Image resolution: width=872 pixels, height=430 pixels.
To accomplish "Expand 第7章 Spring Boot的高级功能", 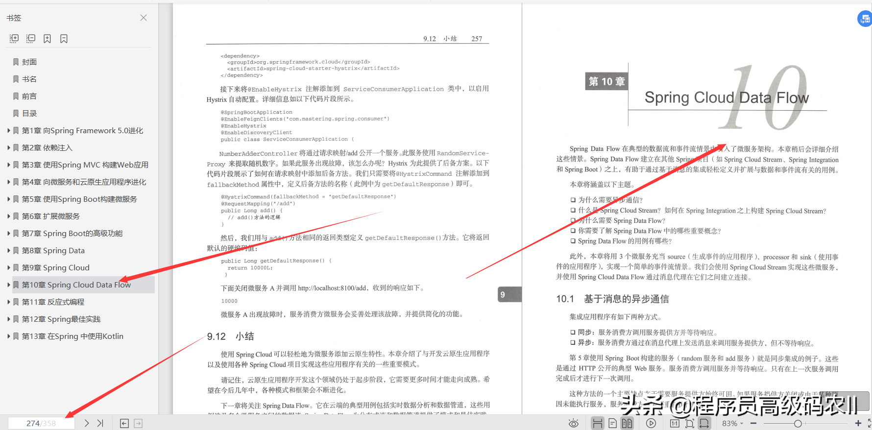I will (x=8, y=233).
